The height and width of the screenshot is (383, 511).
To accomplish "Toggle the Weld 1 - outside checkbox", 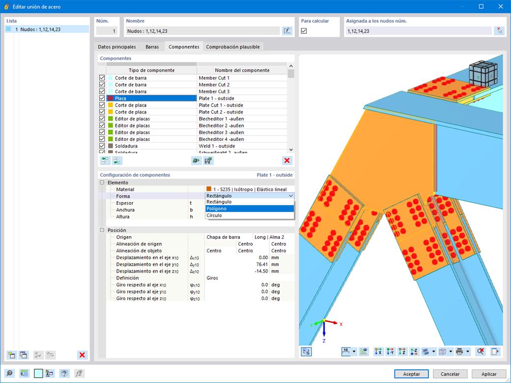I will pos(102,146).
